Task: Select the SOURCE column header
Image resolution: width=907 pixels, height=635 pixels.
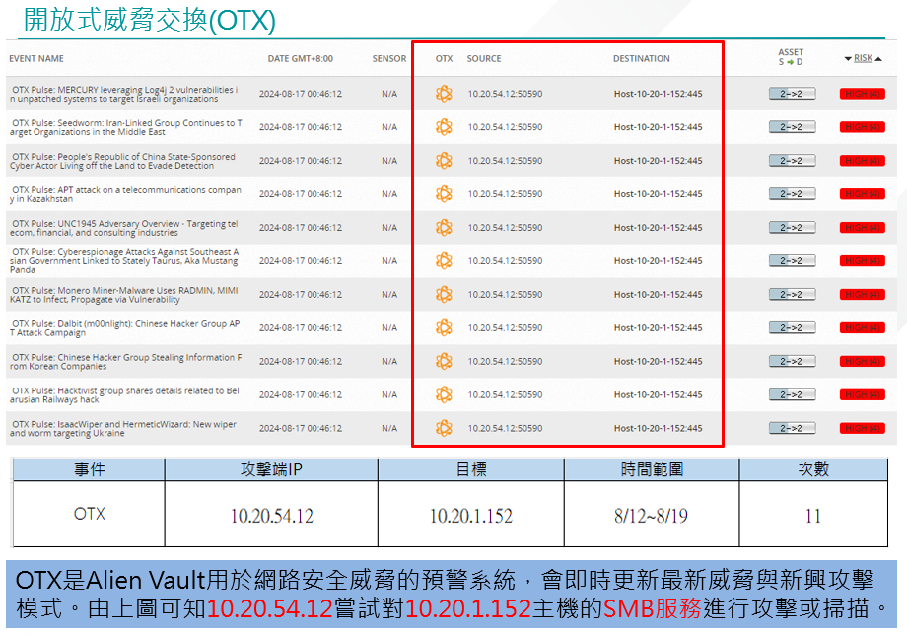Action: click(484, 59)
